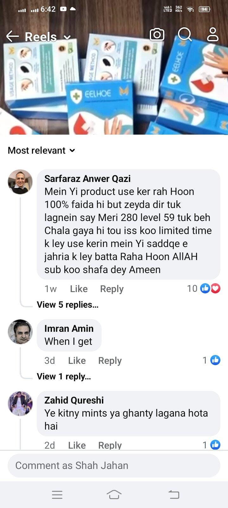Reply to Imran Amin's comment
Viewport: 228px width, 508px height.
(110, 361)
